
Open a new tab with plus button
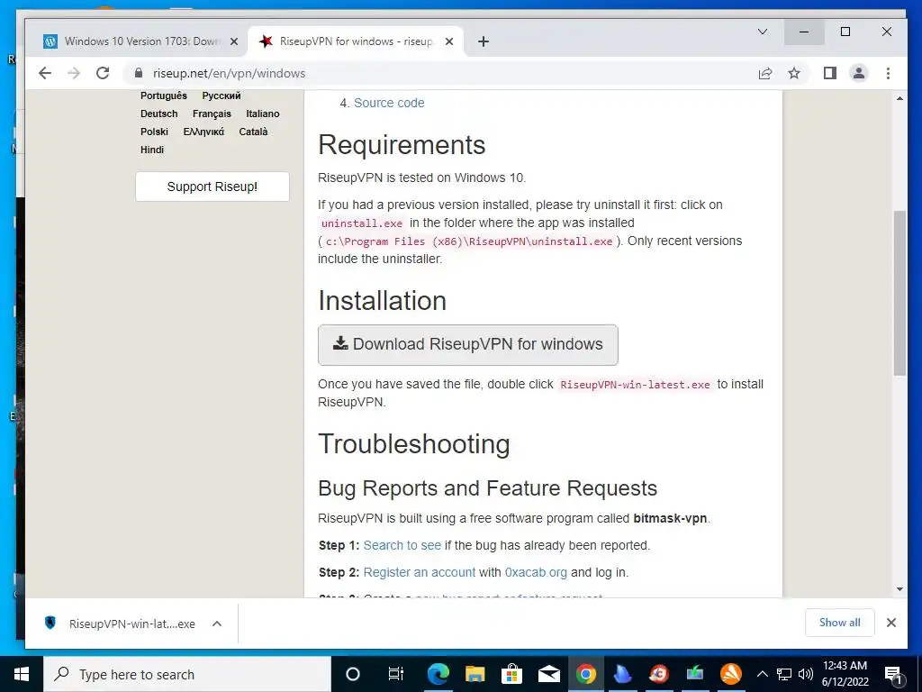click(484, 41)
